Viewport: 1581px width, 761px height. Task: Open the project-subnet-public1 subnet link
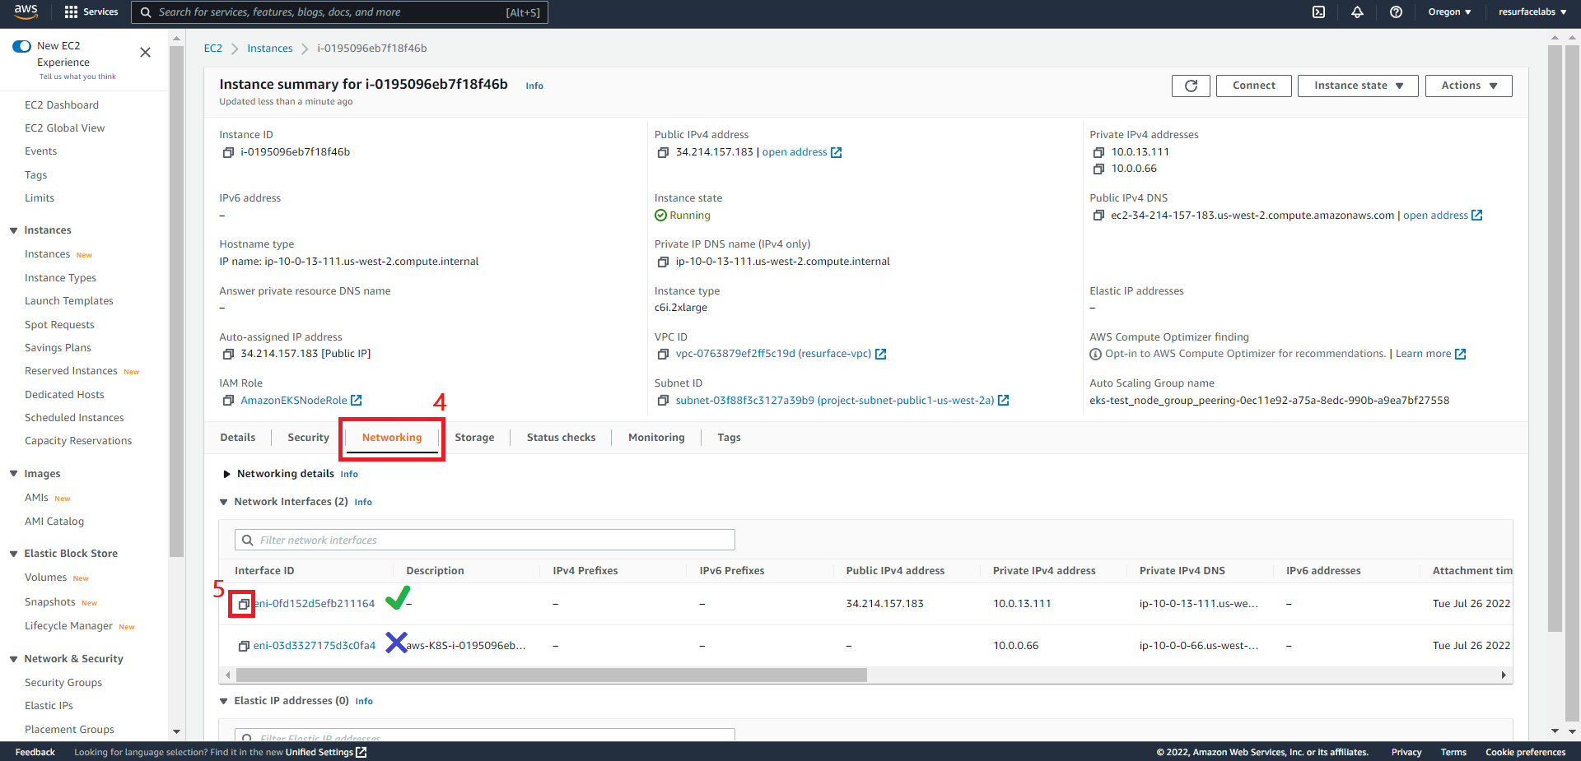coord(835,401)
